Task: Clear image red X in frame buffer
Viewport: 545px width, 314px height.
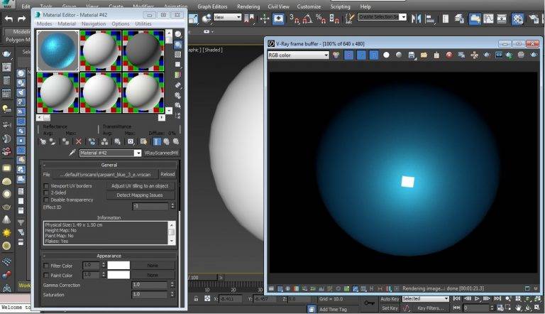Action: point(449,55)
